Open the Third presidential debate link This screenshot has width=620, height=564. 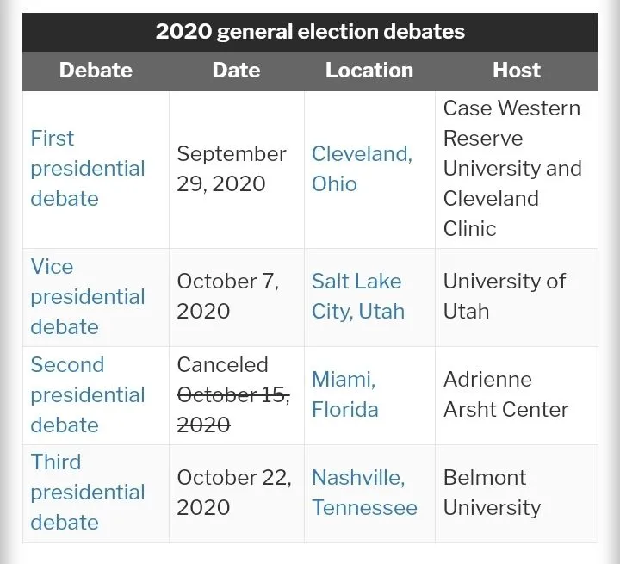[87, 492]
